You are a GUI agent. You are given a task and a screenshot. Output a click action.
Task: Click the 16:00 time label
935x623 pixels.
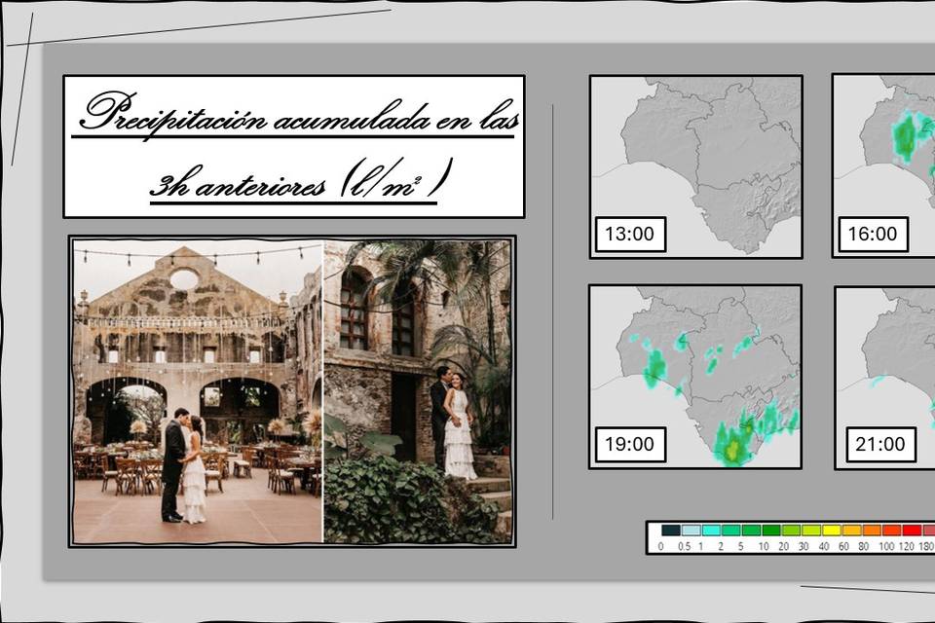[x=873, y=235]
